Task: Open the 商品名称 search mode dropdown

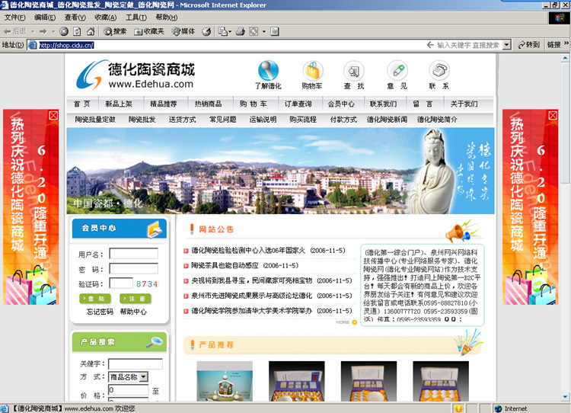Action: pyautogui.click(x=144, y=377)
